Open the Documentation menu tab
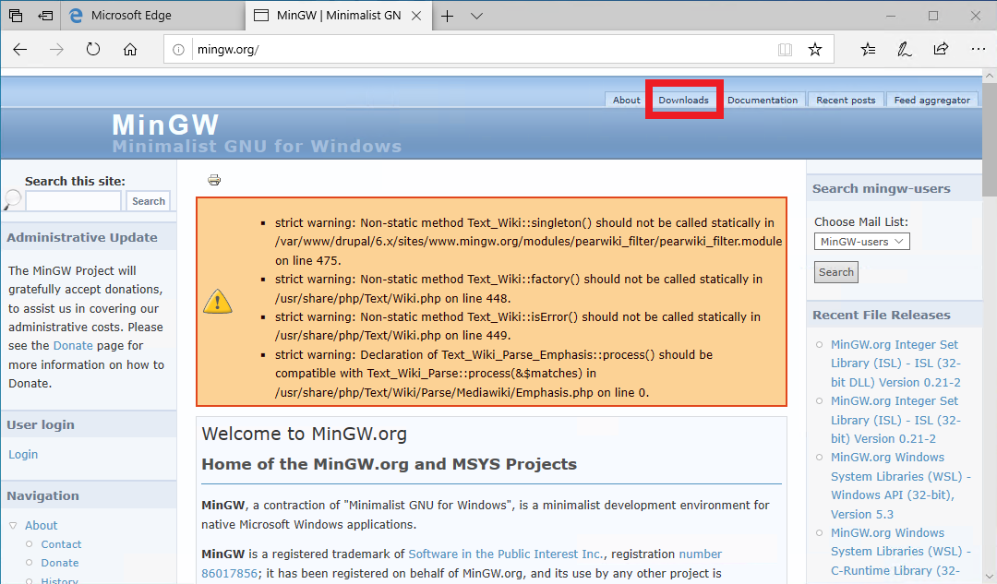The width and height of the screenshot is (997, 584). [x=763, y=100]
